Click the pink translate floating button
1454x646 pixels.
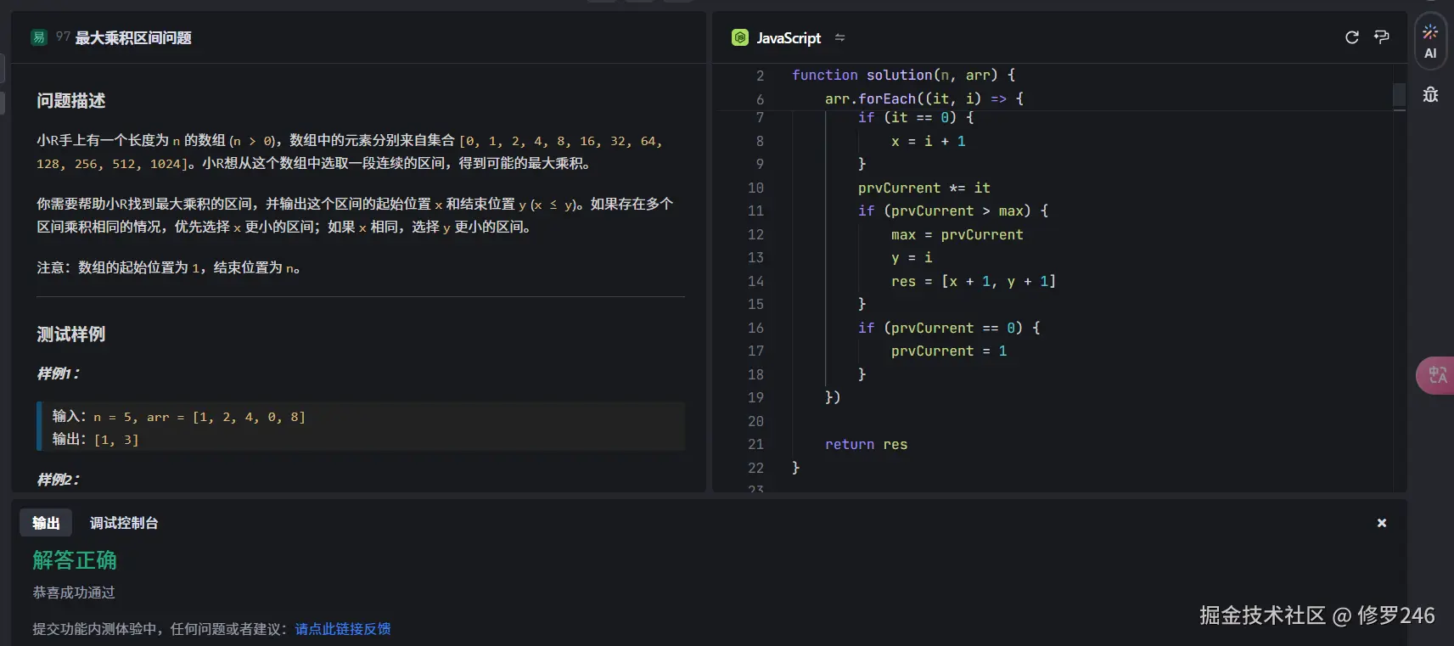tap(1436, 374)
